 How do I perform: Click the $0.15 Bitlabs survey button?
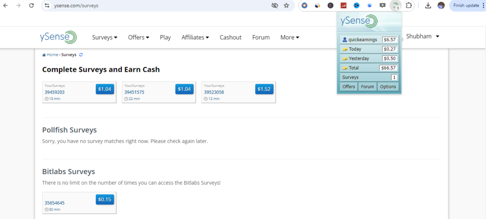point(105,200)
